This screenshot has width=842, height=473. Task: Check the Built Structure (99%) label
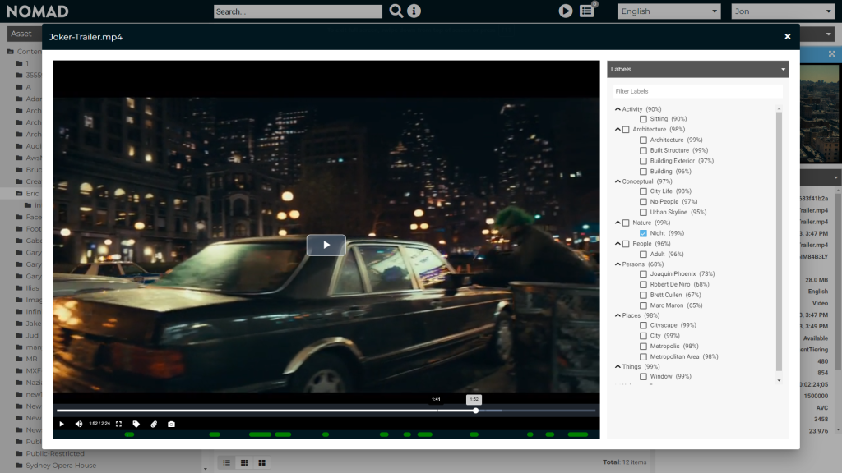643,150
